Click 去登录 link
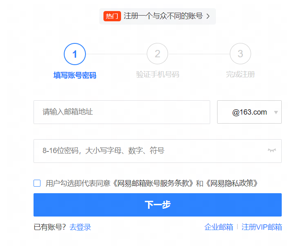Image resolution: width=294 pixels, height=246 pixels. (80, 227)
